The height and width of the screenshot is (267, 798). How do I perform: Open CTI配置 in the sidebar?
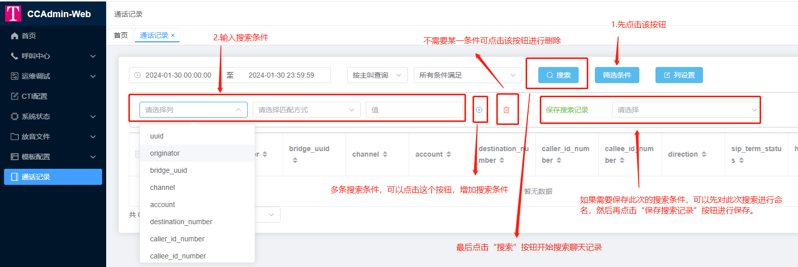(34, 96)
